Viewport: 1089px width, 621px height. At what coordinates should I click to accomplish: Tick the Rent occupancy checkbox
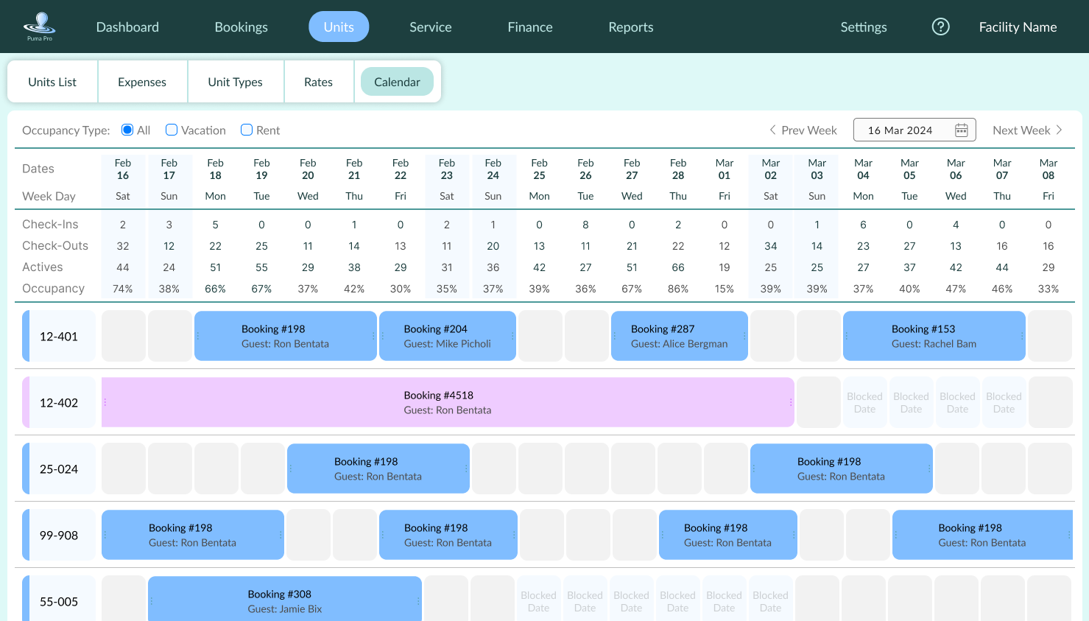(x=247, y=130)
